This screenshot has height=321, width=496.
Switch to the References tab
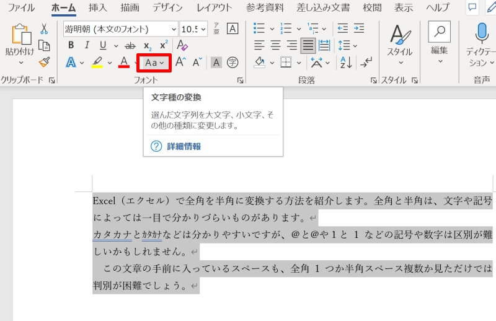pos(265,7)
